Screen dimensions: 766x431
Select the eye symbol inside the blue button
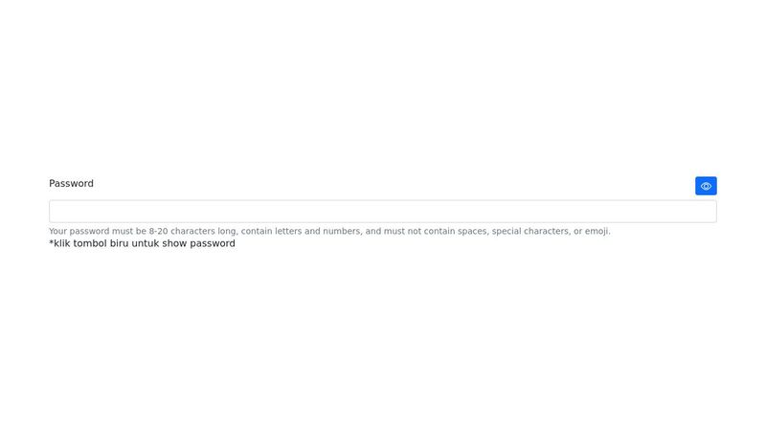click(706, 186)
